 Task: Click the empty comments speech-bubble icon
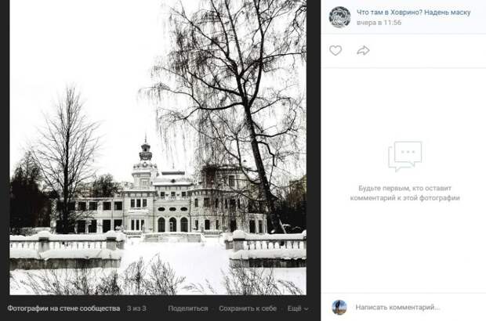pyautogui.click(x=404, y=157)
